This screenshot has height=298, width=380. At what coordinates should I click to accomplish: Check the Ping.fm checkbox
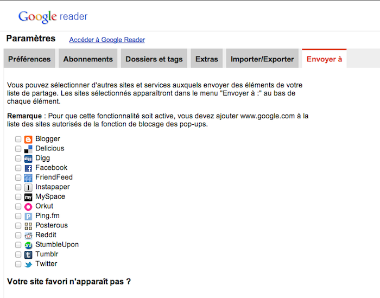tap(18, 217)
